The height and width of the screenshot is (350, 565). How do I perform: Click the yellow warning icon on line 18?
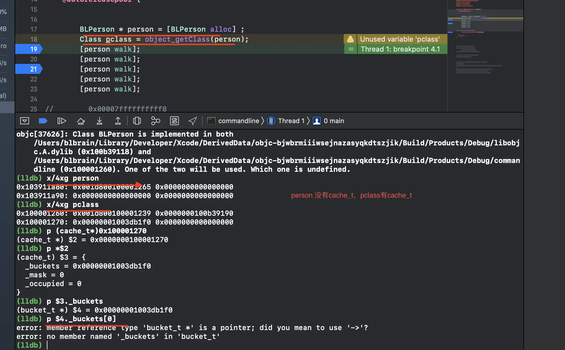click(x=350, y=39)
